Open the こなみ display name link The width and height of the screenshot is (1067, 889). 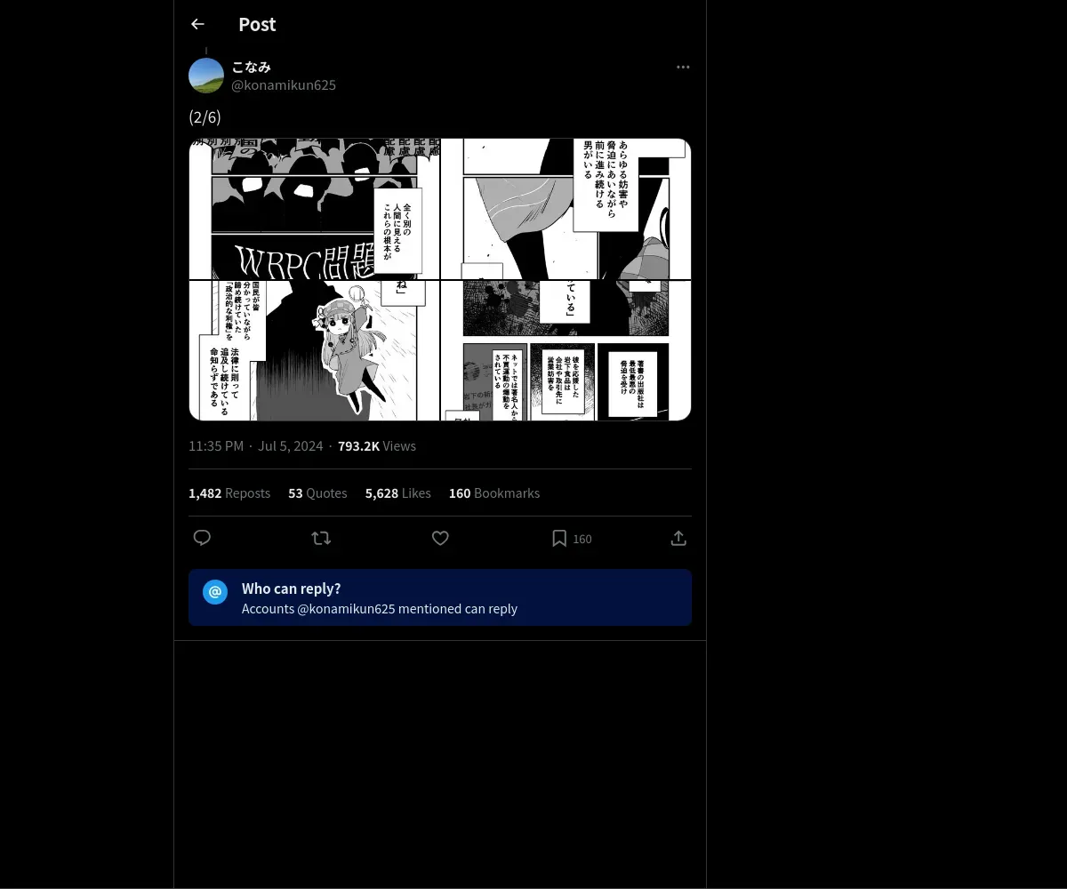(x=251, y=67)
